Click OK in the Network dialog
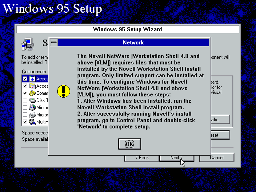This screenshot has height=192, width=256. click(130, 144)
